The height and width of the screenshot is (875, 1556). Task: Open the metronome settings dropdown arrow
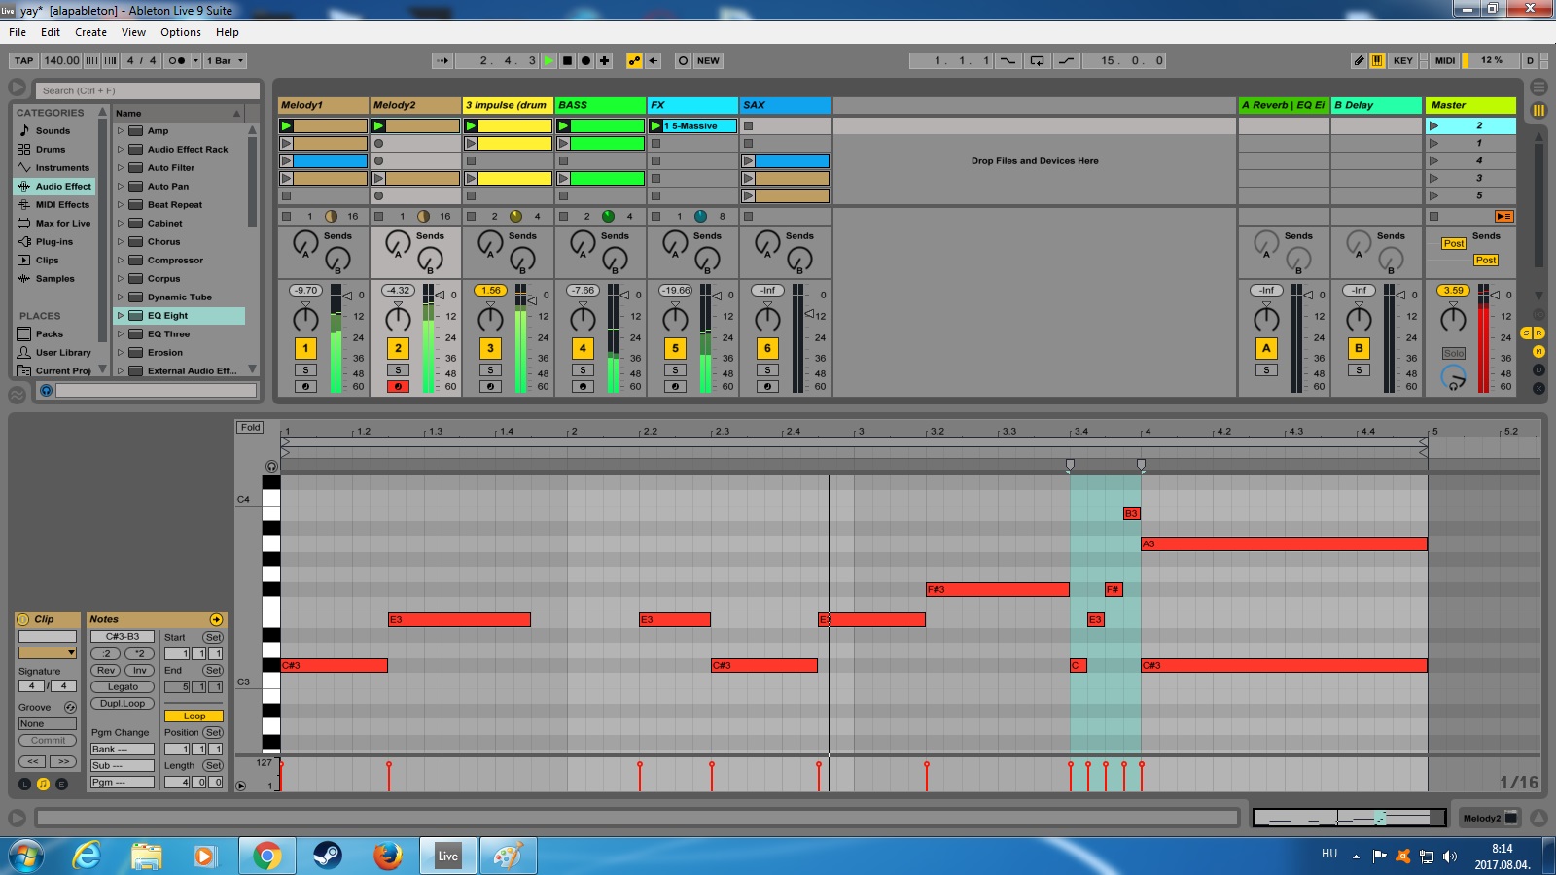[x=195, y=60]
